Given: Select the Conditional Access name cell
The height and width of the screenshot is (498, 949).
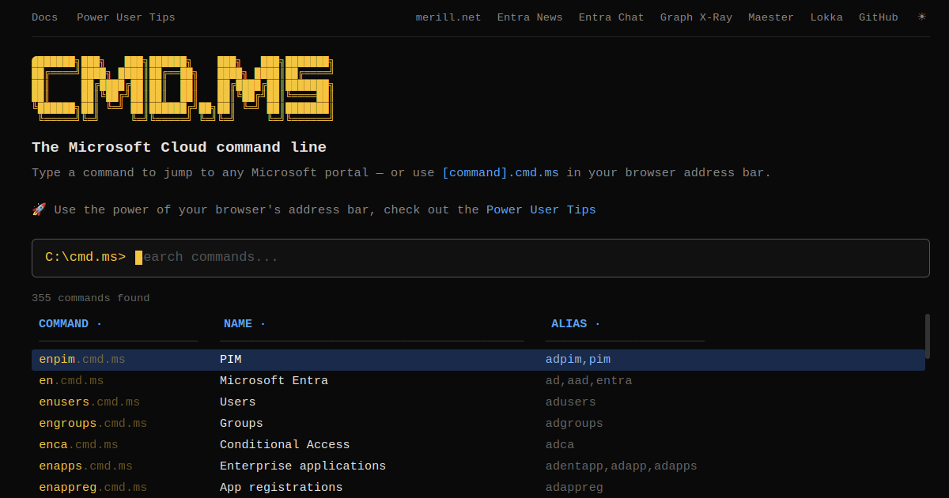Looking at the screenshot, I should coord(285,445).
